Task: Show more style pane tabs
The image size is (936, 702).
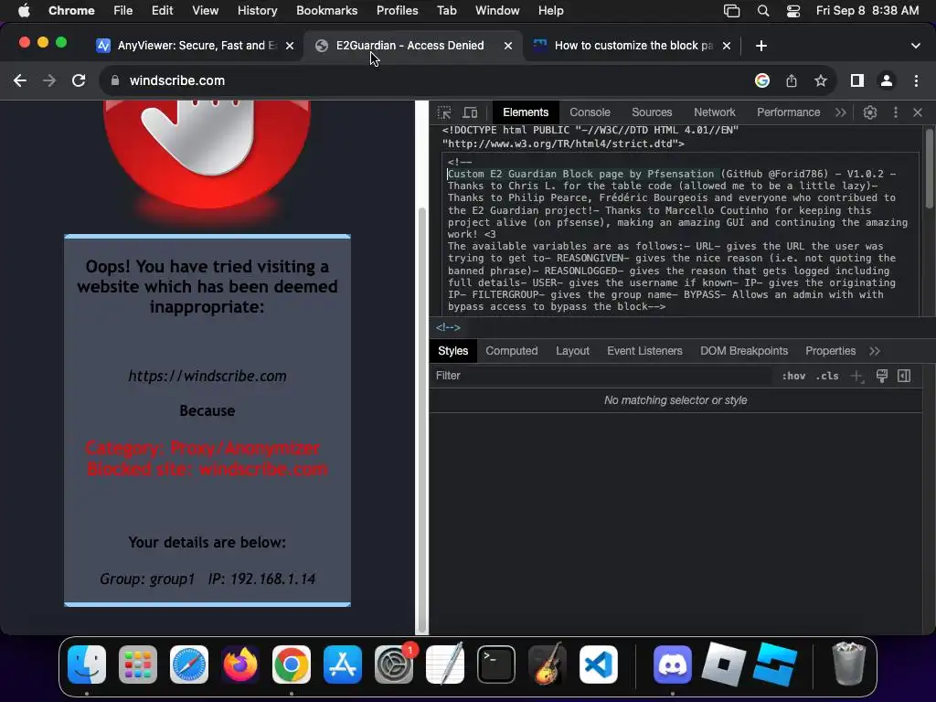Action: [875, 351]
